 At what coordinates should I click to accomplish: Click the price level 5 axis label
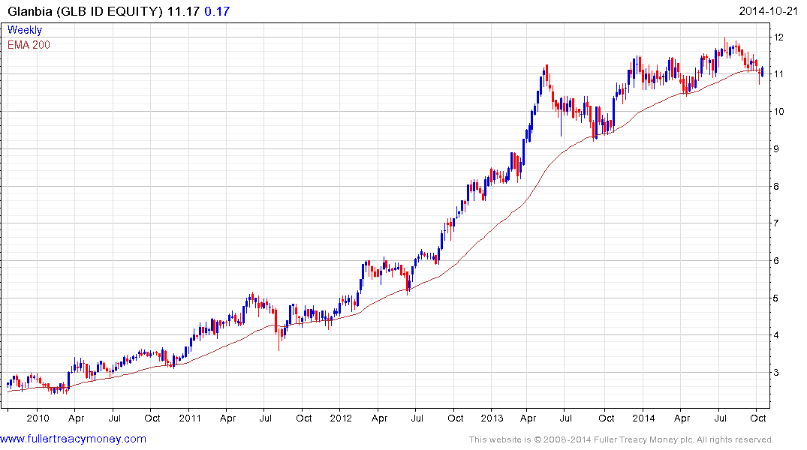[x=775, y=298]
